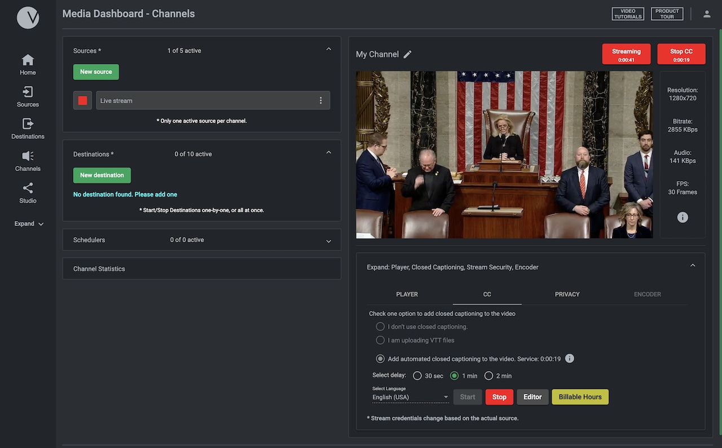Open the Sources panel from sidebar
The width and height of the screenshot is (722, 448).
click(27, 95)
